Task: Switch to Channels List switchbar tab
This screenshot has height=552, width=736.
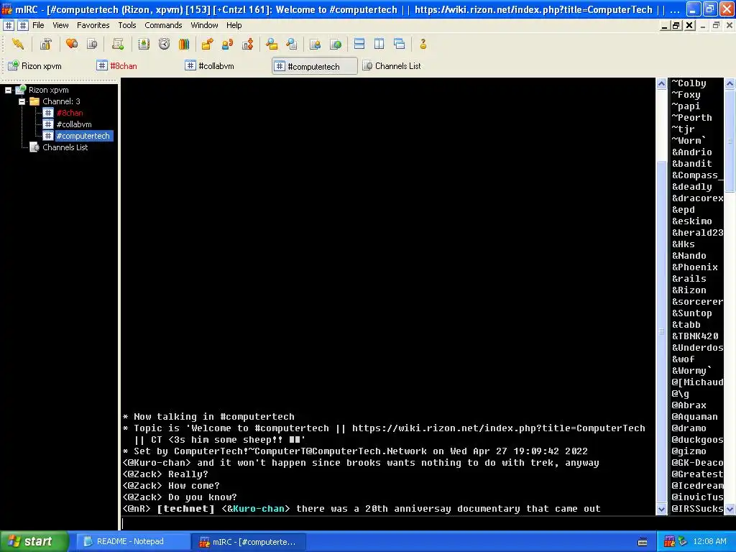Action: [x=392, y=66]
